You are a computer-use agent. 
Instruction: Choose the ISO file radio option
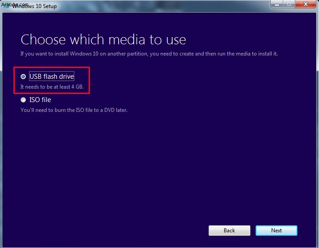tap(23, 100)
